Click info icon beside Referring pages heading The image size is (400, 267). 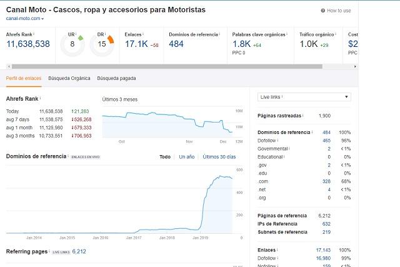[49, 251]
